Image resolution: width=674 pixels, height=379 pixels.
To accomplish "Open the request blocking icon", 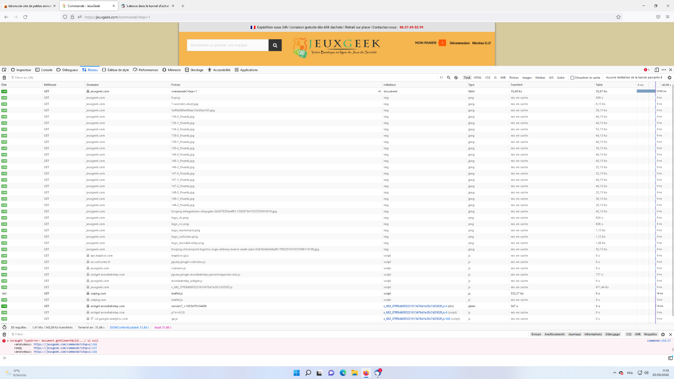I will 456,78.
